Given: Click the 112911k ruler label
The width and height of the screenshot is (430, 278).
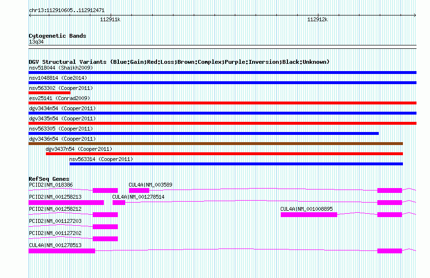Looking at the screenshot, I should 110,19.
